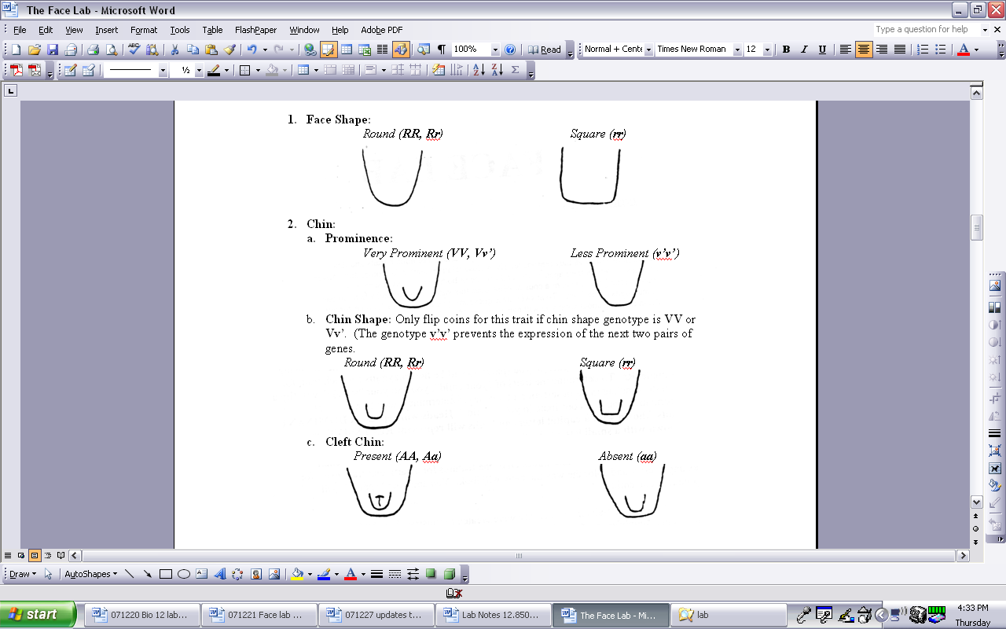Open the Table menu
1006x629 pixels.
point(212,30)
